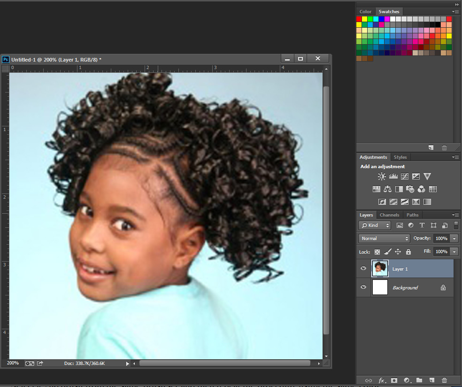Add a Photo Filter adjustment
The image size is (462, 387).
point(410,189)
